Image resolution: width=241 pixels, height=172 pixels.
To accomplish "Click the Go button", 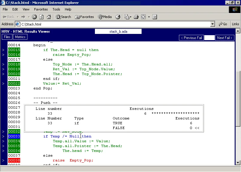I will click(x=223, y=24).
